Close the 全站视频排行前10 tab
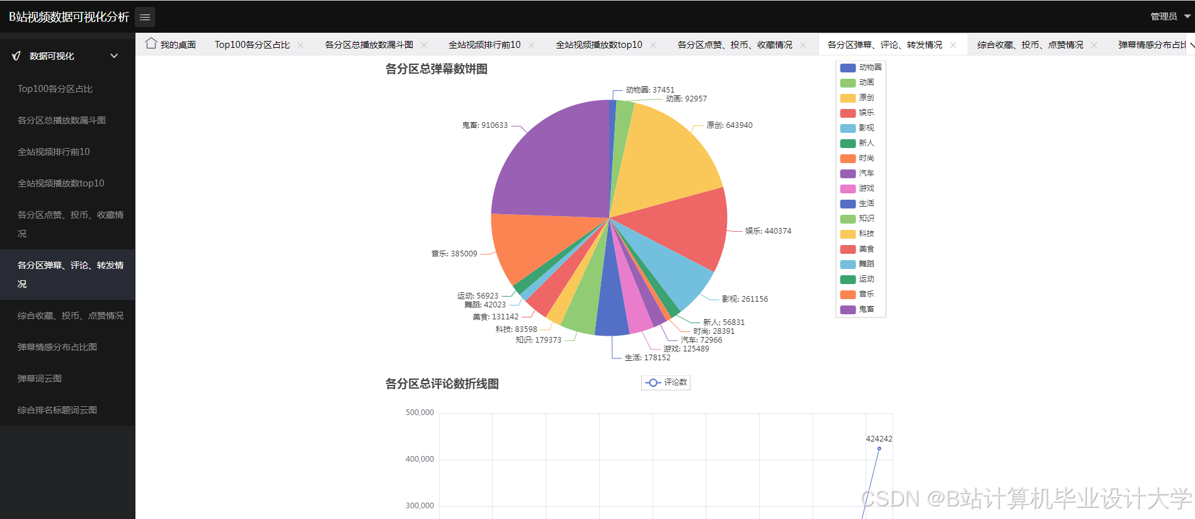Screen dimensions: 1195x519 pyautogui.click(x=532, y=45)
